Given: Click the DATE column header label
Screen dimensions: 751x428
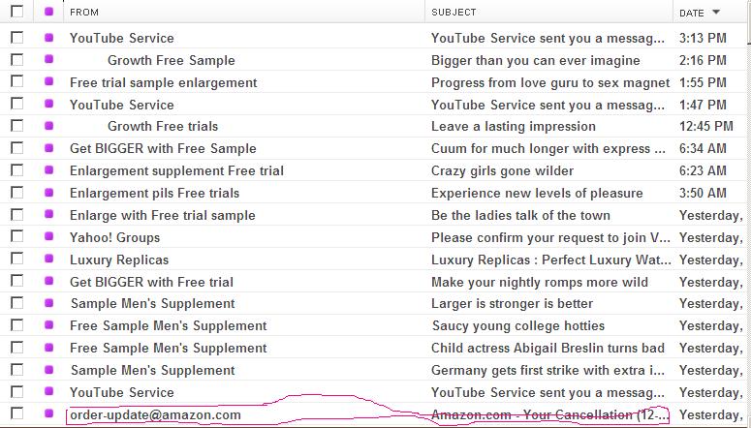Looking at the screenshot, I should pos(691,13).
